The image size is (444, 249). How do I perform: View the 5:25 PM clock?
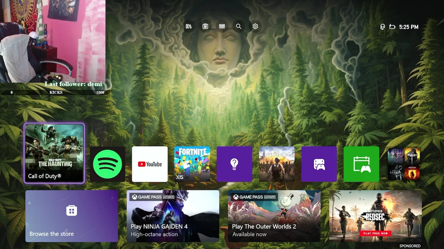coord(409,27)
